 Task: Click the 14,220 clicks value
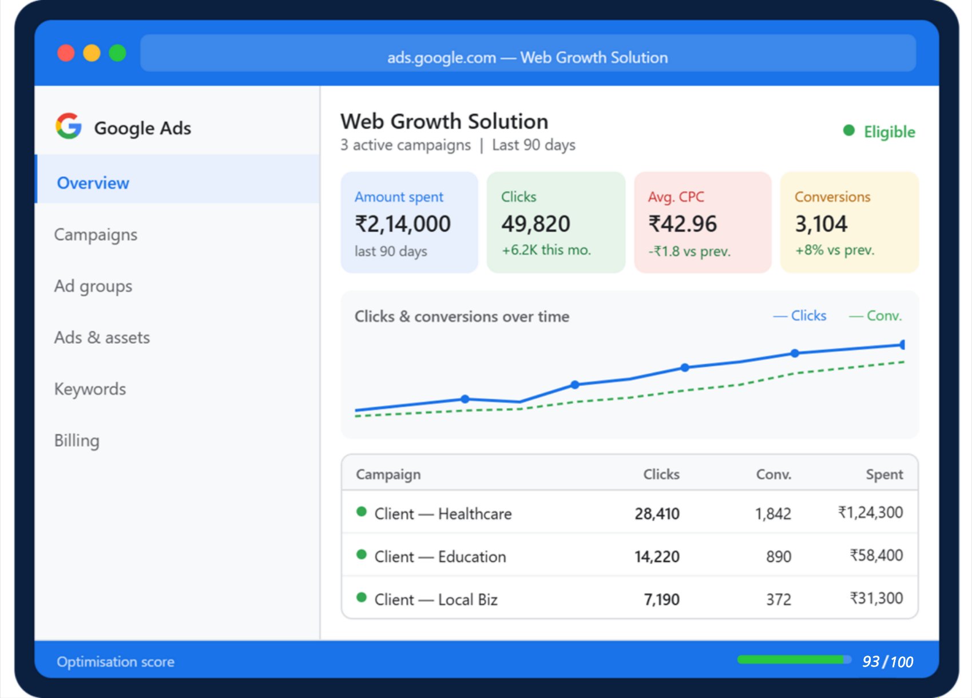click(657, 557)
